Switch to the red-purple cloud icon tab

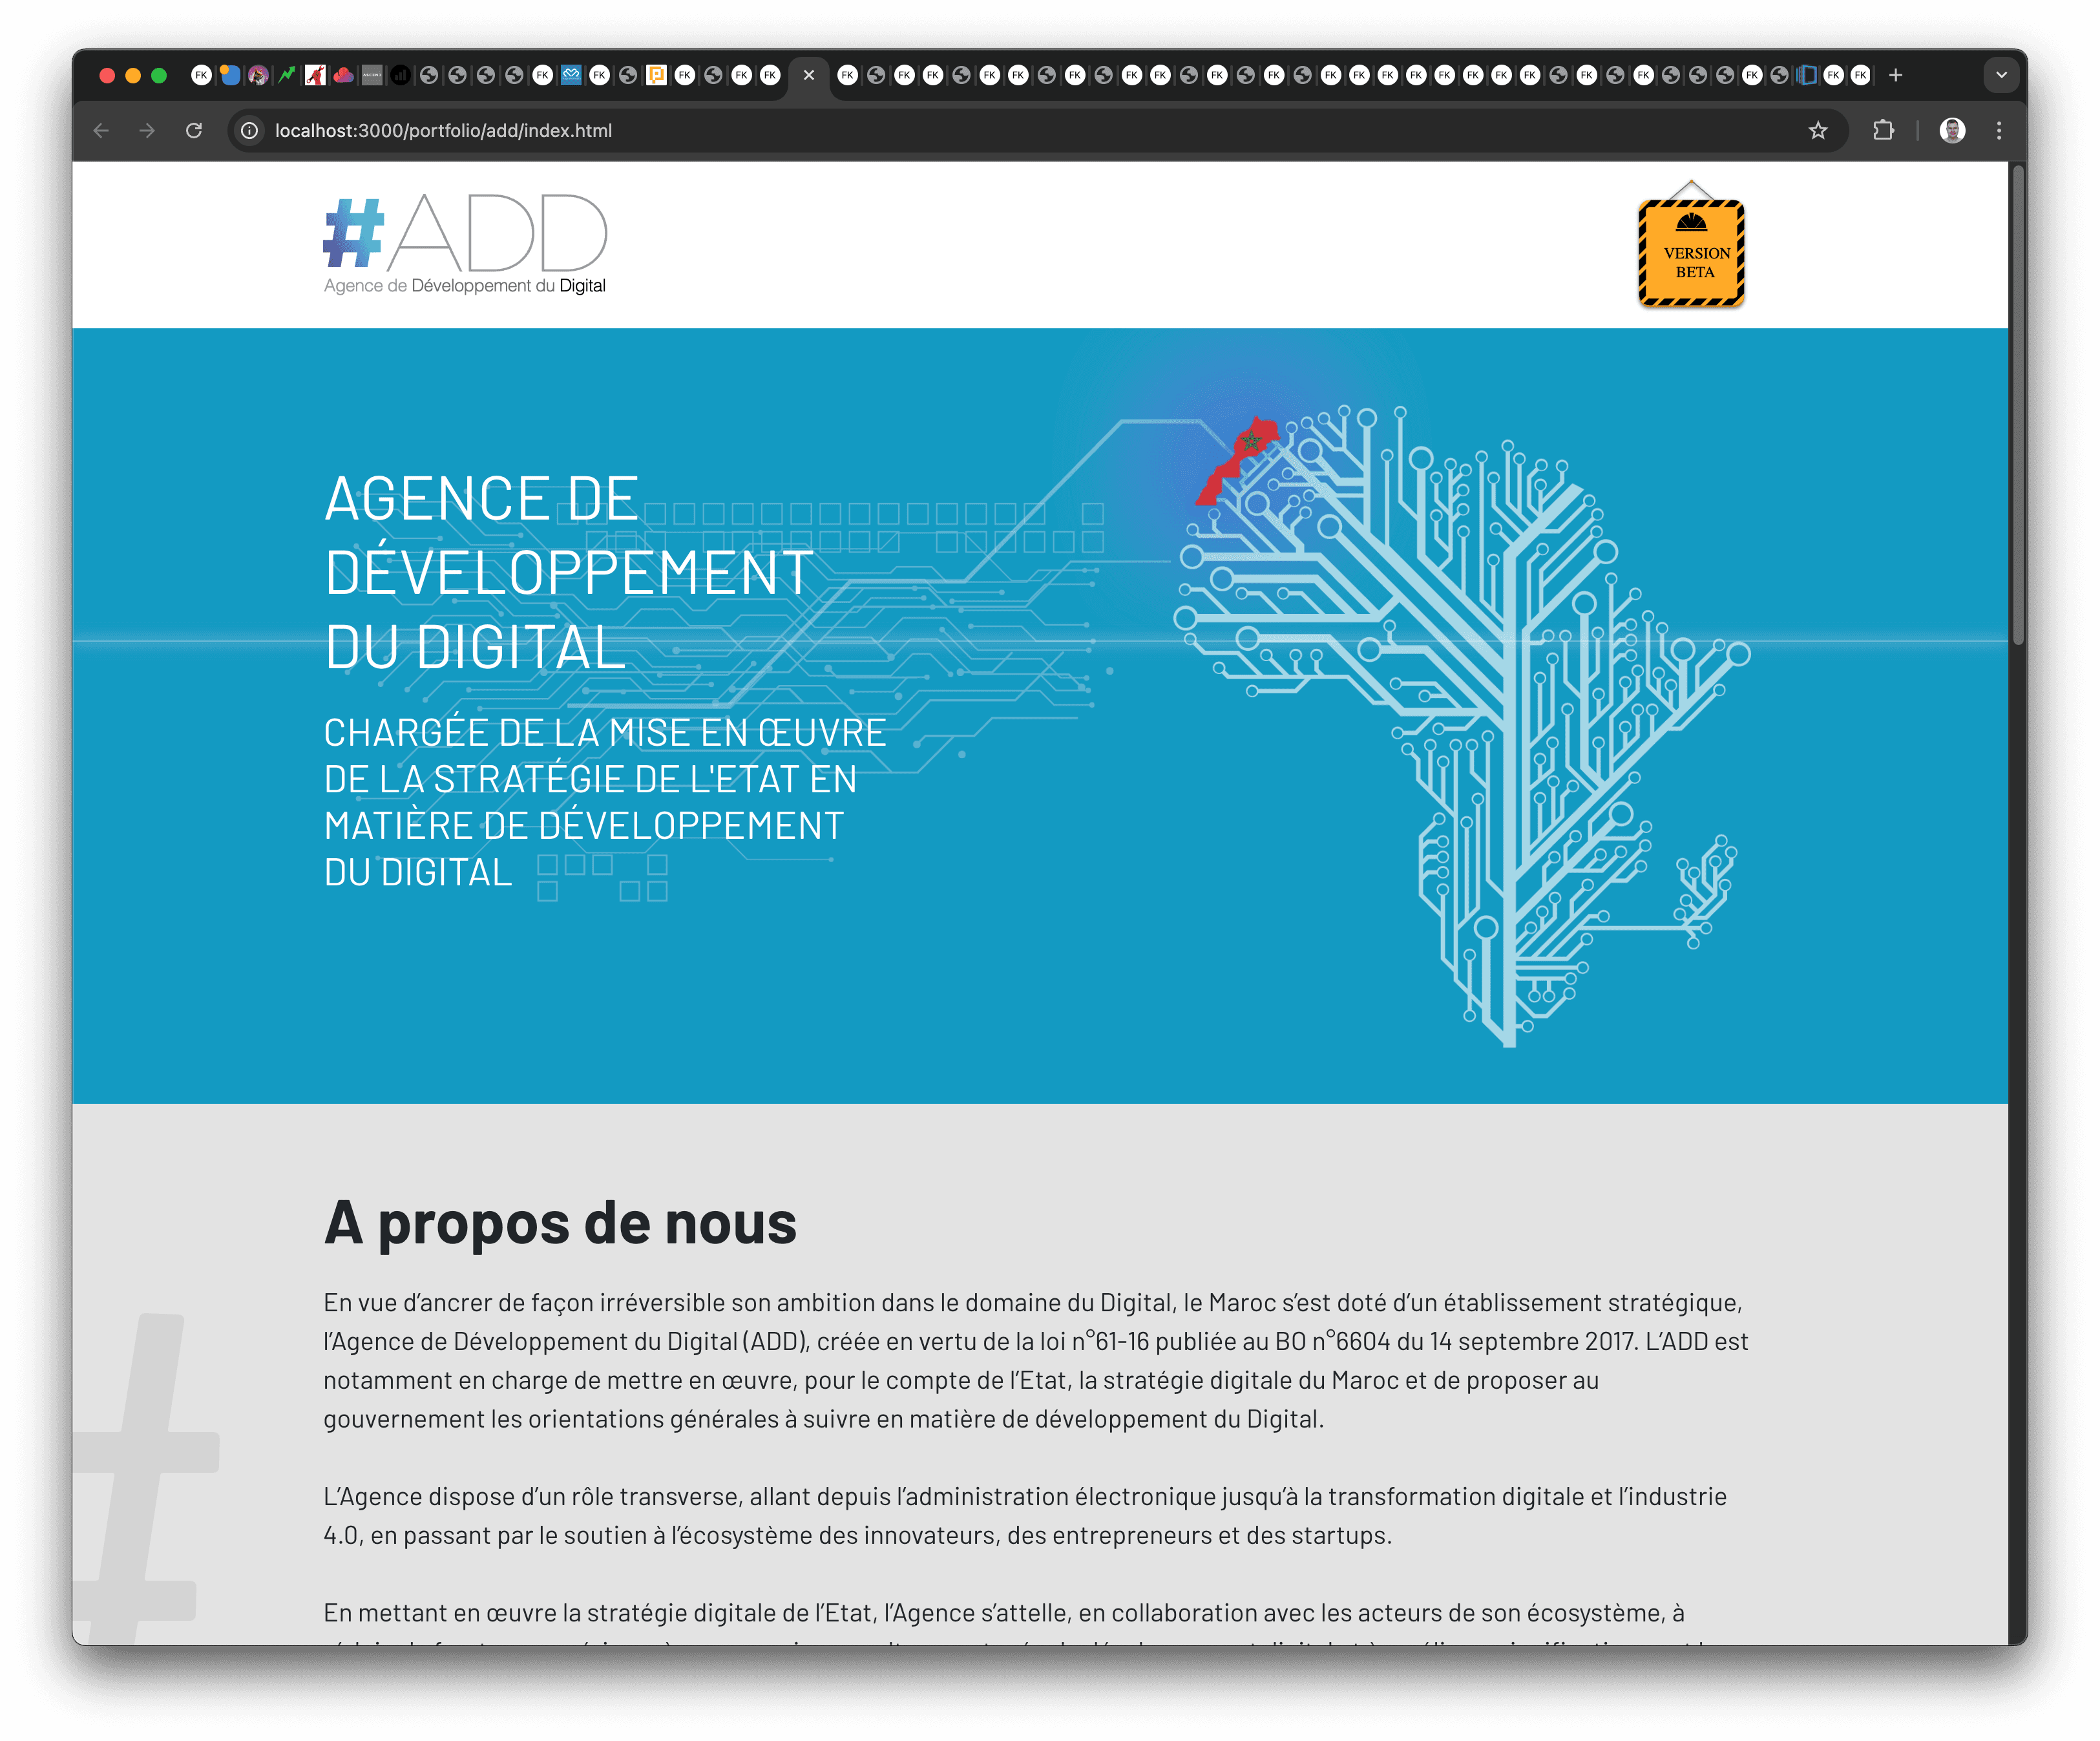343,75
